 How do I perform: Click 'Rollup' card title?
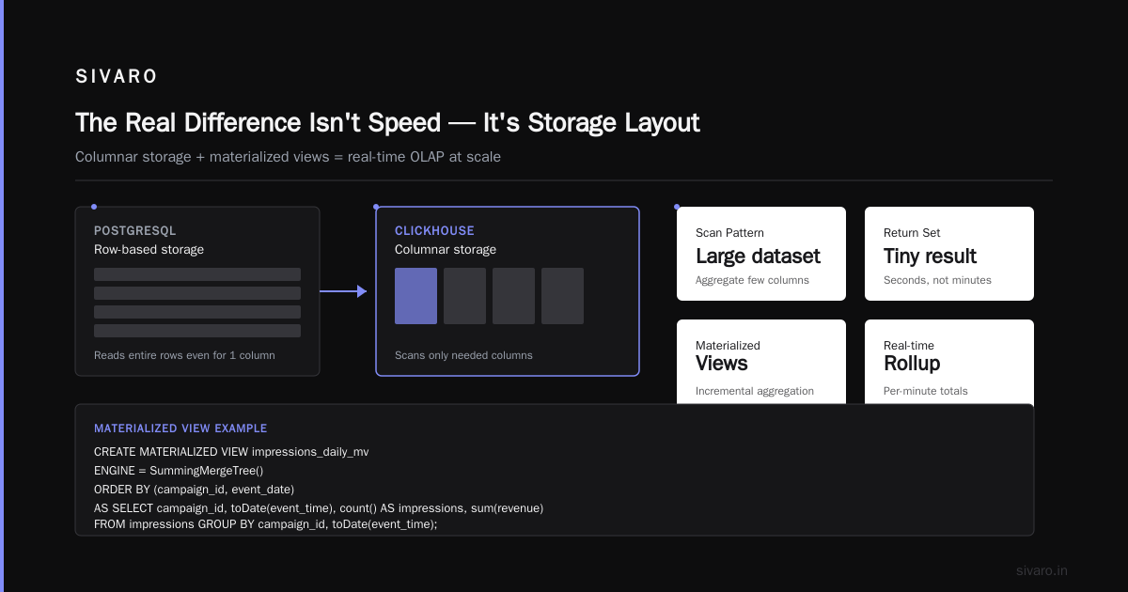tap(912, 364)
